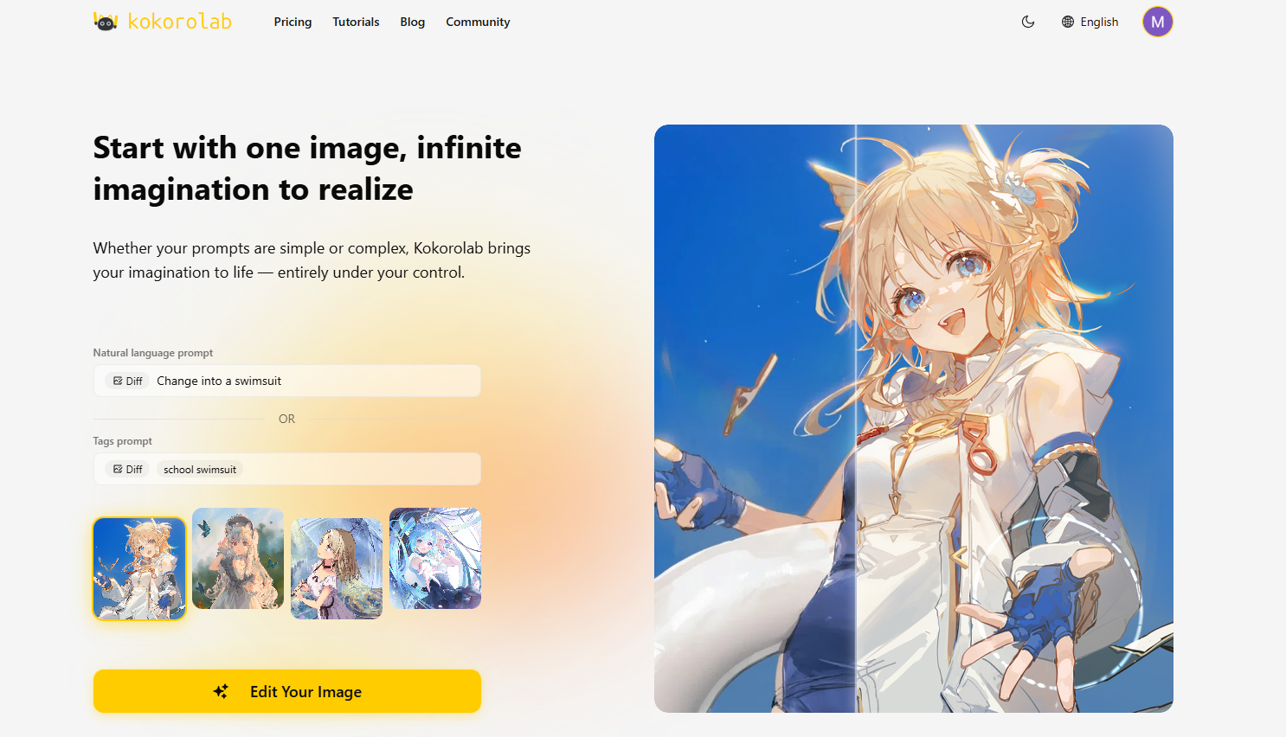Click the Diff badge in natural language prompt
This screenshot has height=737, width=1286.
128,381
